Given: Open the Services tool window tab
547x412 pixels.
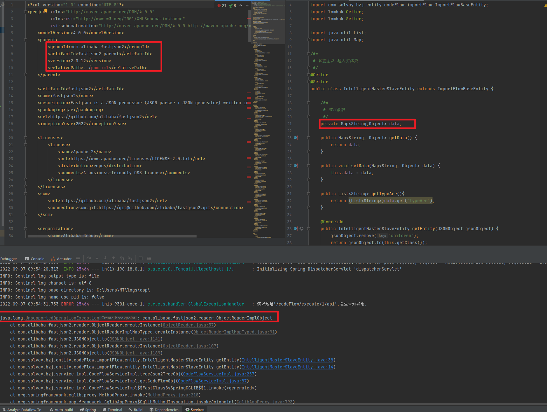Looking at the screenshot, I should [x=195, y=409].
